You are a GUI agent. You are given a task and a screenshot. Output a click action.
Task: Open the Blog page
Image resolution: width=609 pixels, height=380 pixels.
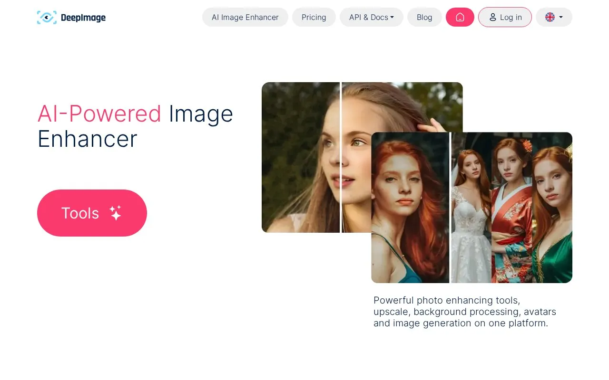pyautogui.click(x=424, y=17)
